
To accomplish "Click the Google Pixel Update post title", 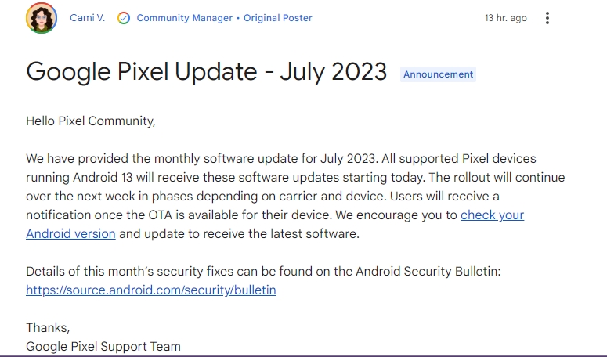I will [206, 71].
